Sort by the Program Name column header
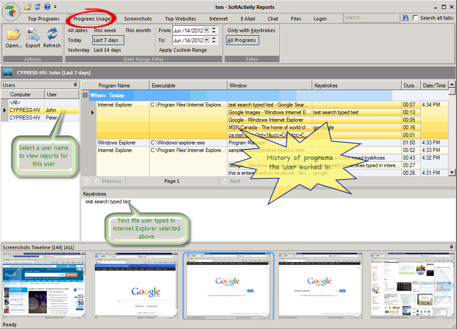 [x=115, y=86]
